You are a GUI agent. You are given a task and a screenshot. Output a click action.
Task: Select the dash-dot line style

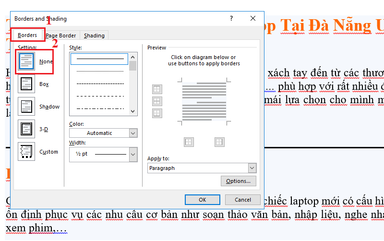coord(100,109)
